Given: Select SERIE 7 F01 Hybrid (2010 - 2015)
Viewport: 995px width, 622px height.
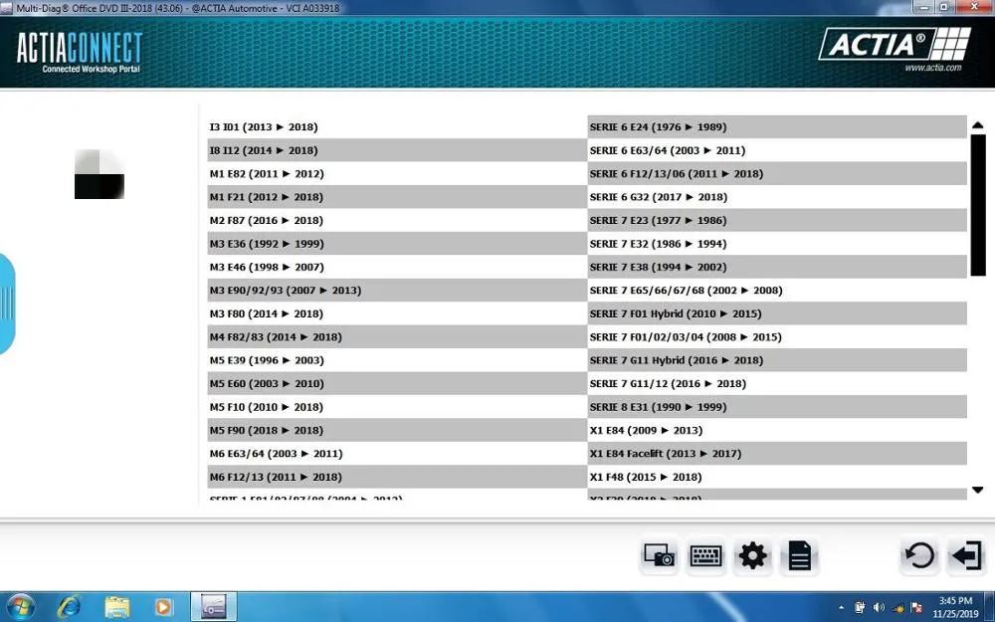Looking at the screenshot, I should [777, 313].
